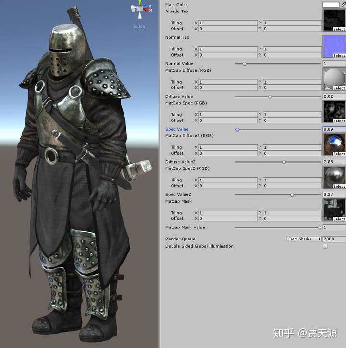346x348 pixels.
Task: Click the Spec Value2 field showing 3.37
Action: (334, 195)
